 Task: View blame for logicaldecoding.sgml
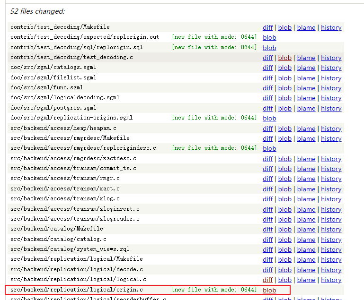click(x=306, y=98)
